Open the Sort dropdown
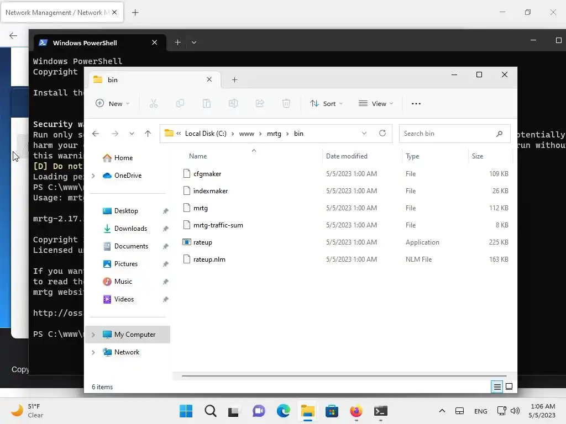The height and width of the screenshot is (424, 566). [326, 103]
